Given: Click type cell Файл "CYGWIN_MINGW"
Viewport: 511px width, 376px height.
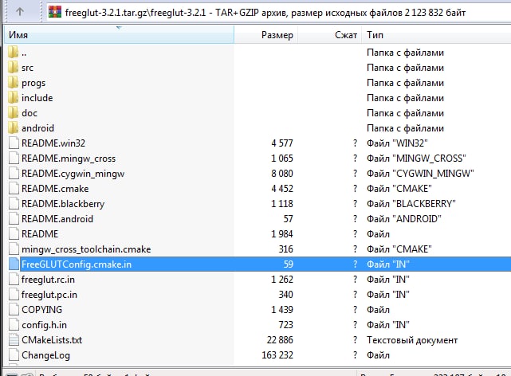Looking at the screenshot, I should point(420,173).
